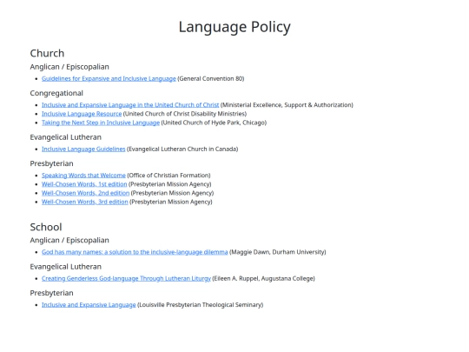Open Creating Genderless God-language Through Lutheran Liturgy
Image resolution: width=469 pixels, height=352 pixels.
click(126, 278)
